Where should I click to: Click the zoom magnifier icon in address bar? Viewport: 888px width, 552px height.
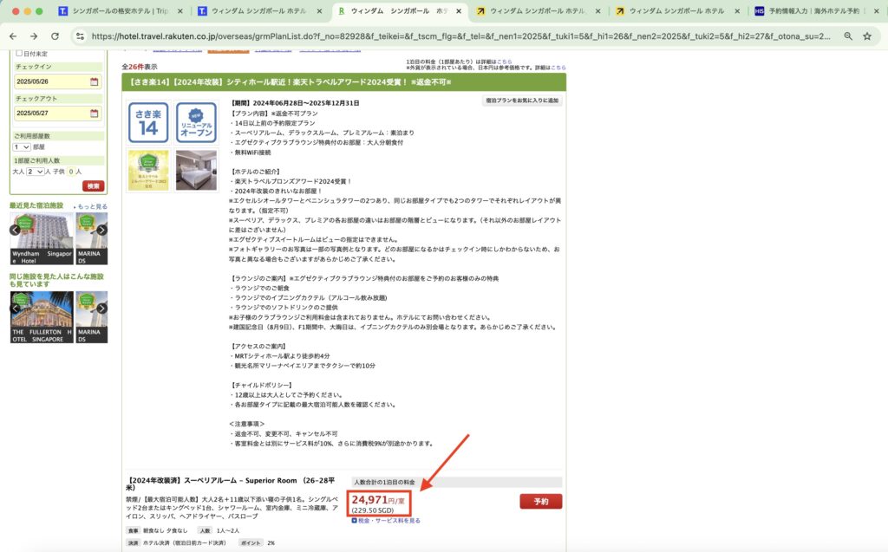pos(848,36)
